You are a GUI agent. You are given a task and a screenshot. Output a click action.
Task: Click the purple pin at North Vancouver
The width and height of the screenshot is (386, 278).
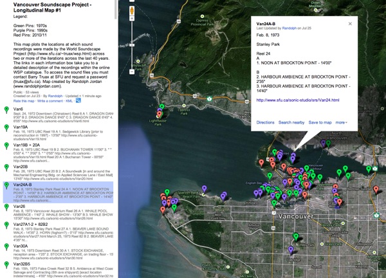323,144
